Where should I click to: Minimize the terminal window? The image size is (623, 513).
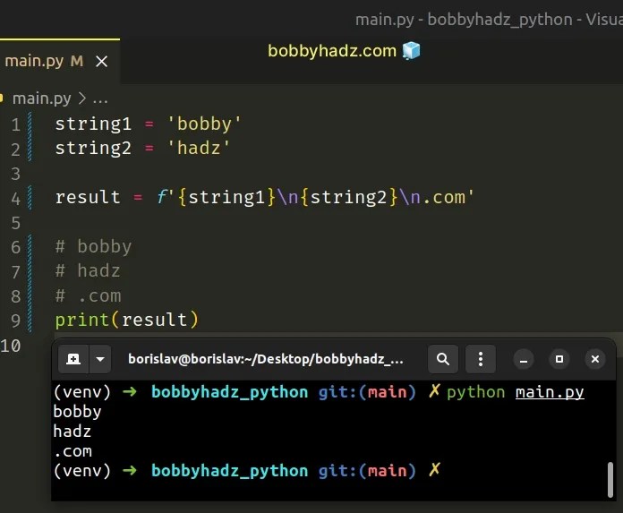click(524, 360)
